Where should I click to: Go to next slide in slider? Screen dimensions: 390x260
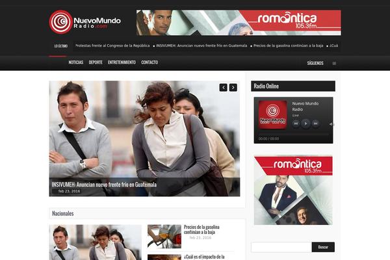tap(233, 88)
